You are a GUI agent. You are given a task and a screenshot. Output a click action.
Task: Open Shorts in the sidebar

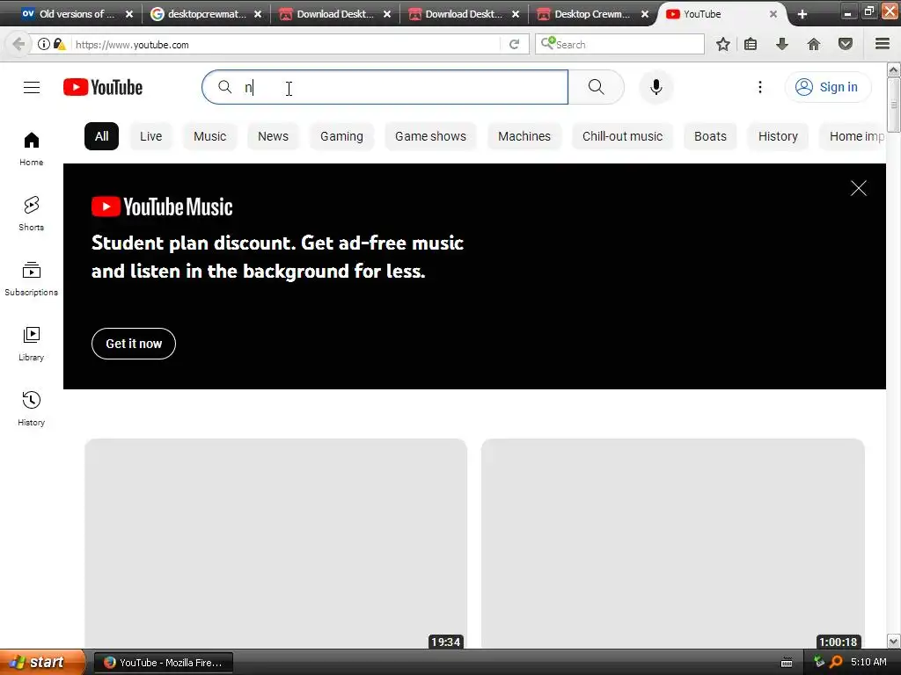coord(32,214)
